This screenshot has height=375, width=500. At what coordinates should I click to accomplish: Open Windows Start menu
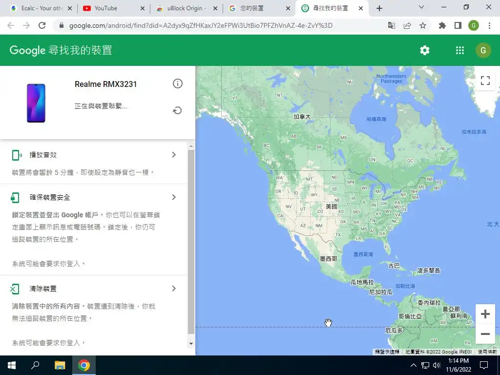pyautogui.click(x=12, y=365)
